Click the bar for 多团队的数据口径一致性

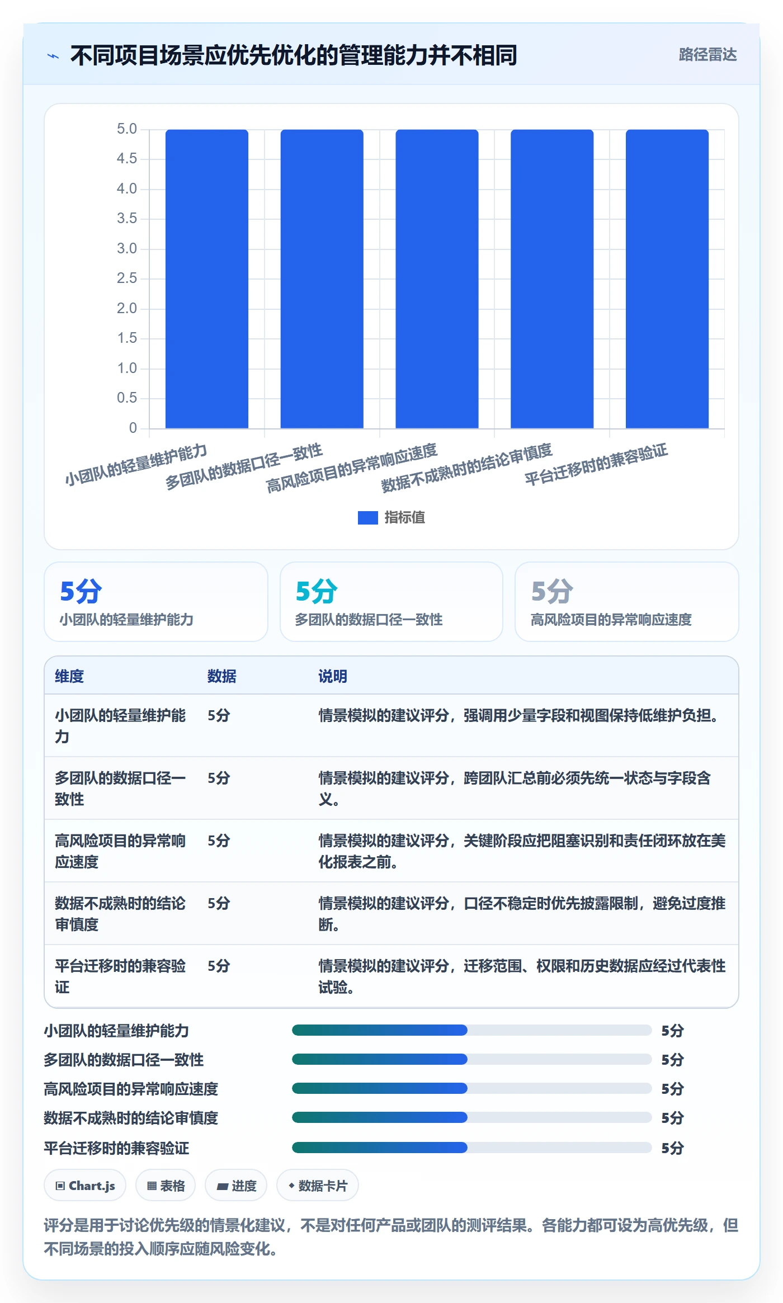tap(322, 279)
